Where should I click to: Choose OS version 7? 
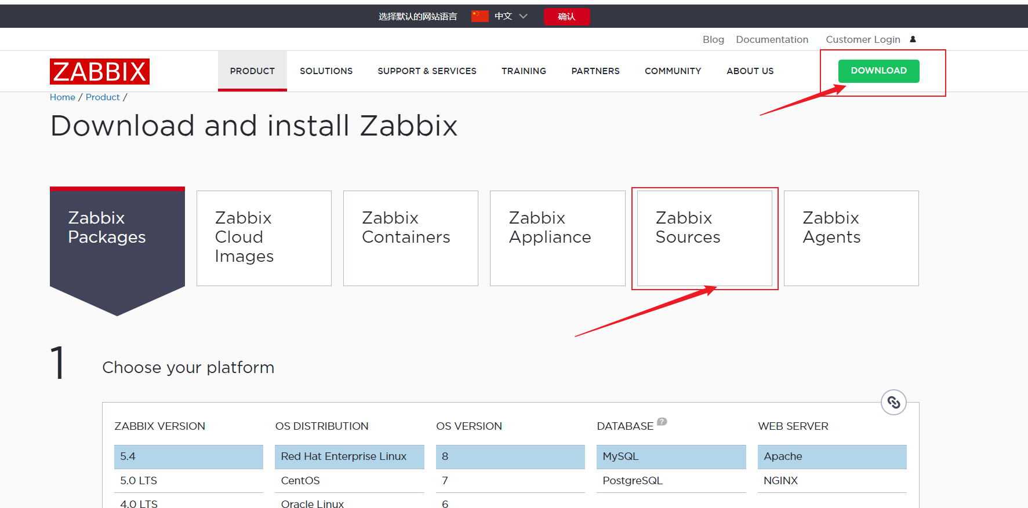point(510,481)
